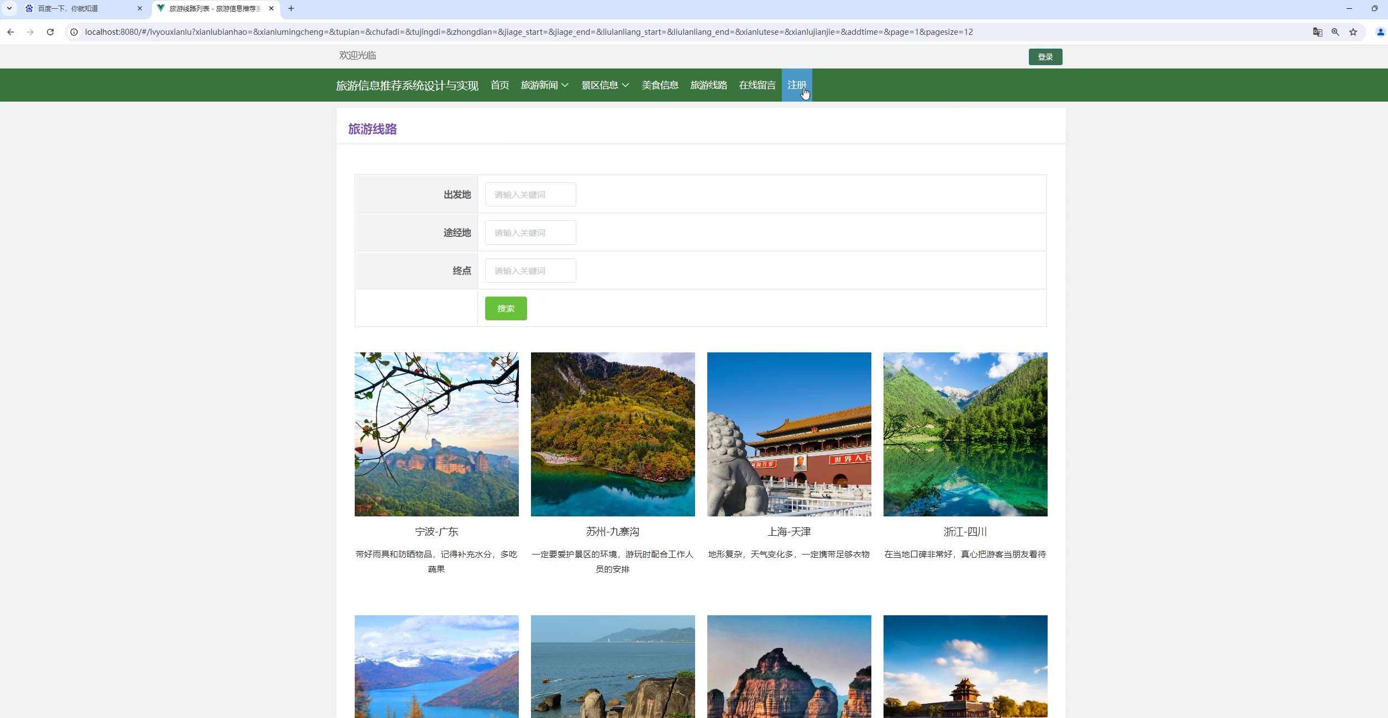Switch to the 旅游线路列表 tab

point(216,8)
